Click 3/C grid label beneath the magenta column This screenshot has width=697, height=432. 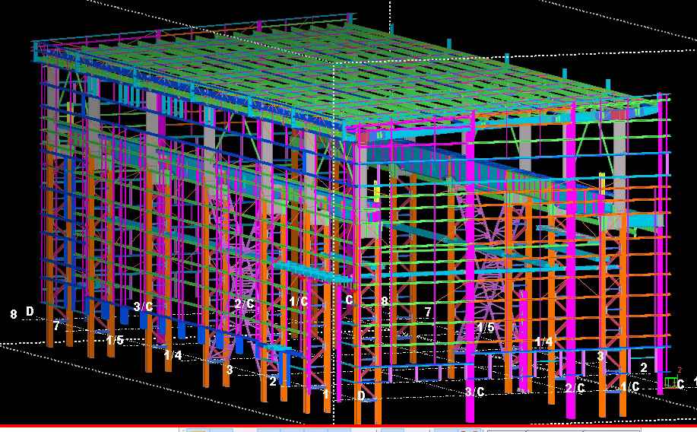(474, 392)
